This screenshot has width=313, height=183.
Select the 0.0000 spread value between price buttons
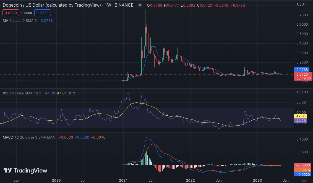pyautogui.click(x=27, y=13)
